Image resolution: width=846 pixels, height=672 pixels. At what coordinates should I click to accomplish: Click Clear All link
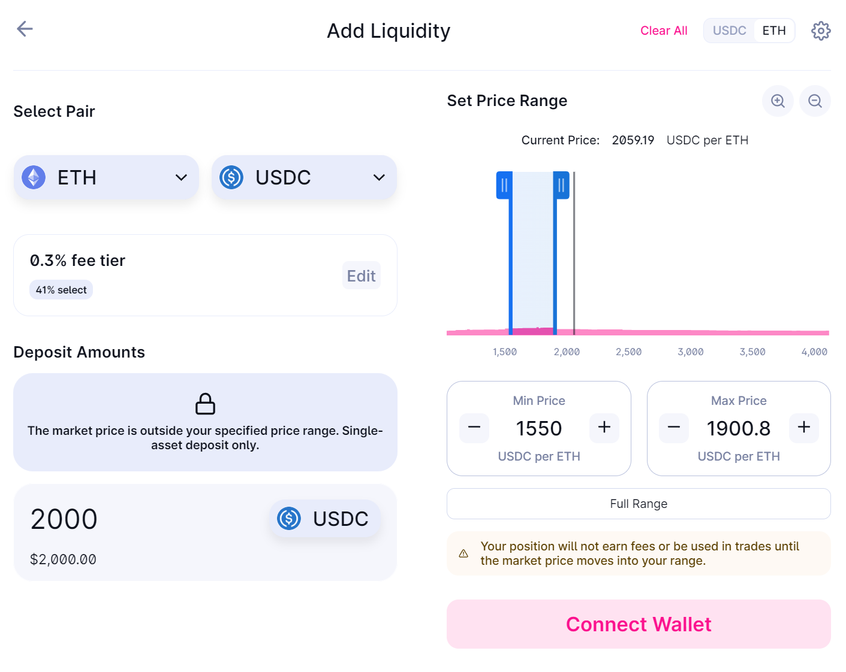tap(664, 31)
